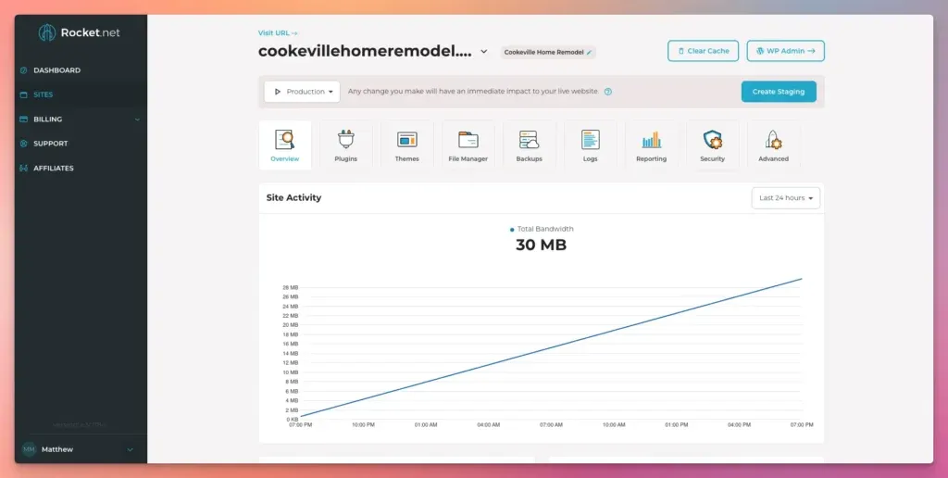Open Support in the sidebar

(50, 144)
